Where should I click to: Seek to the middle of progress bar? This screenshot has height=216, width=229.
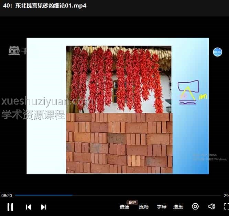click(x=118, y=195)
